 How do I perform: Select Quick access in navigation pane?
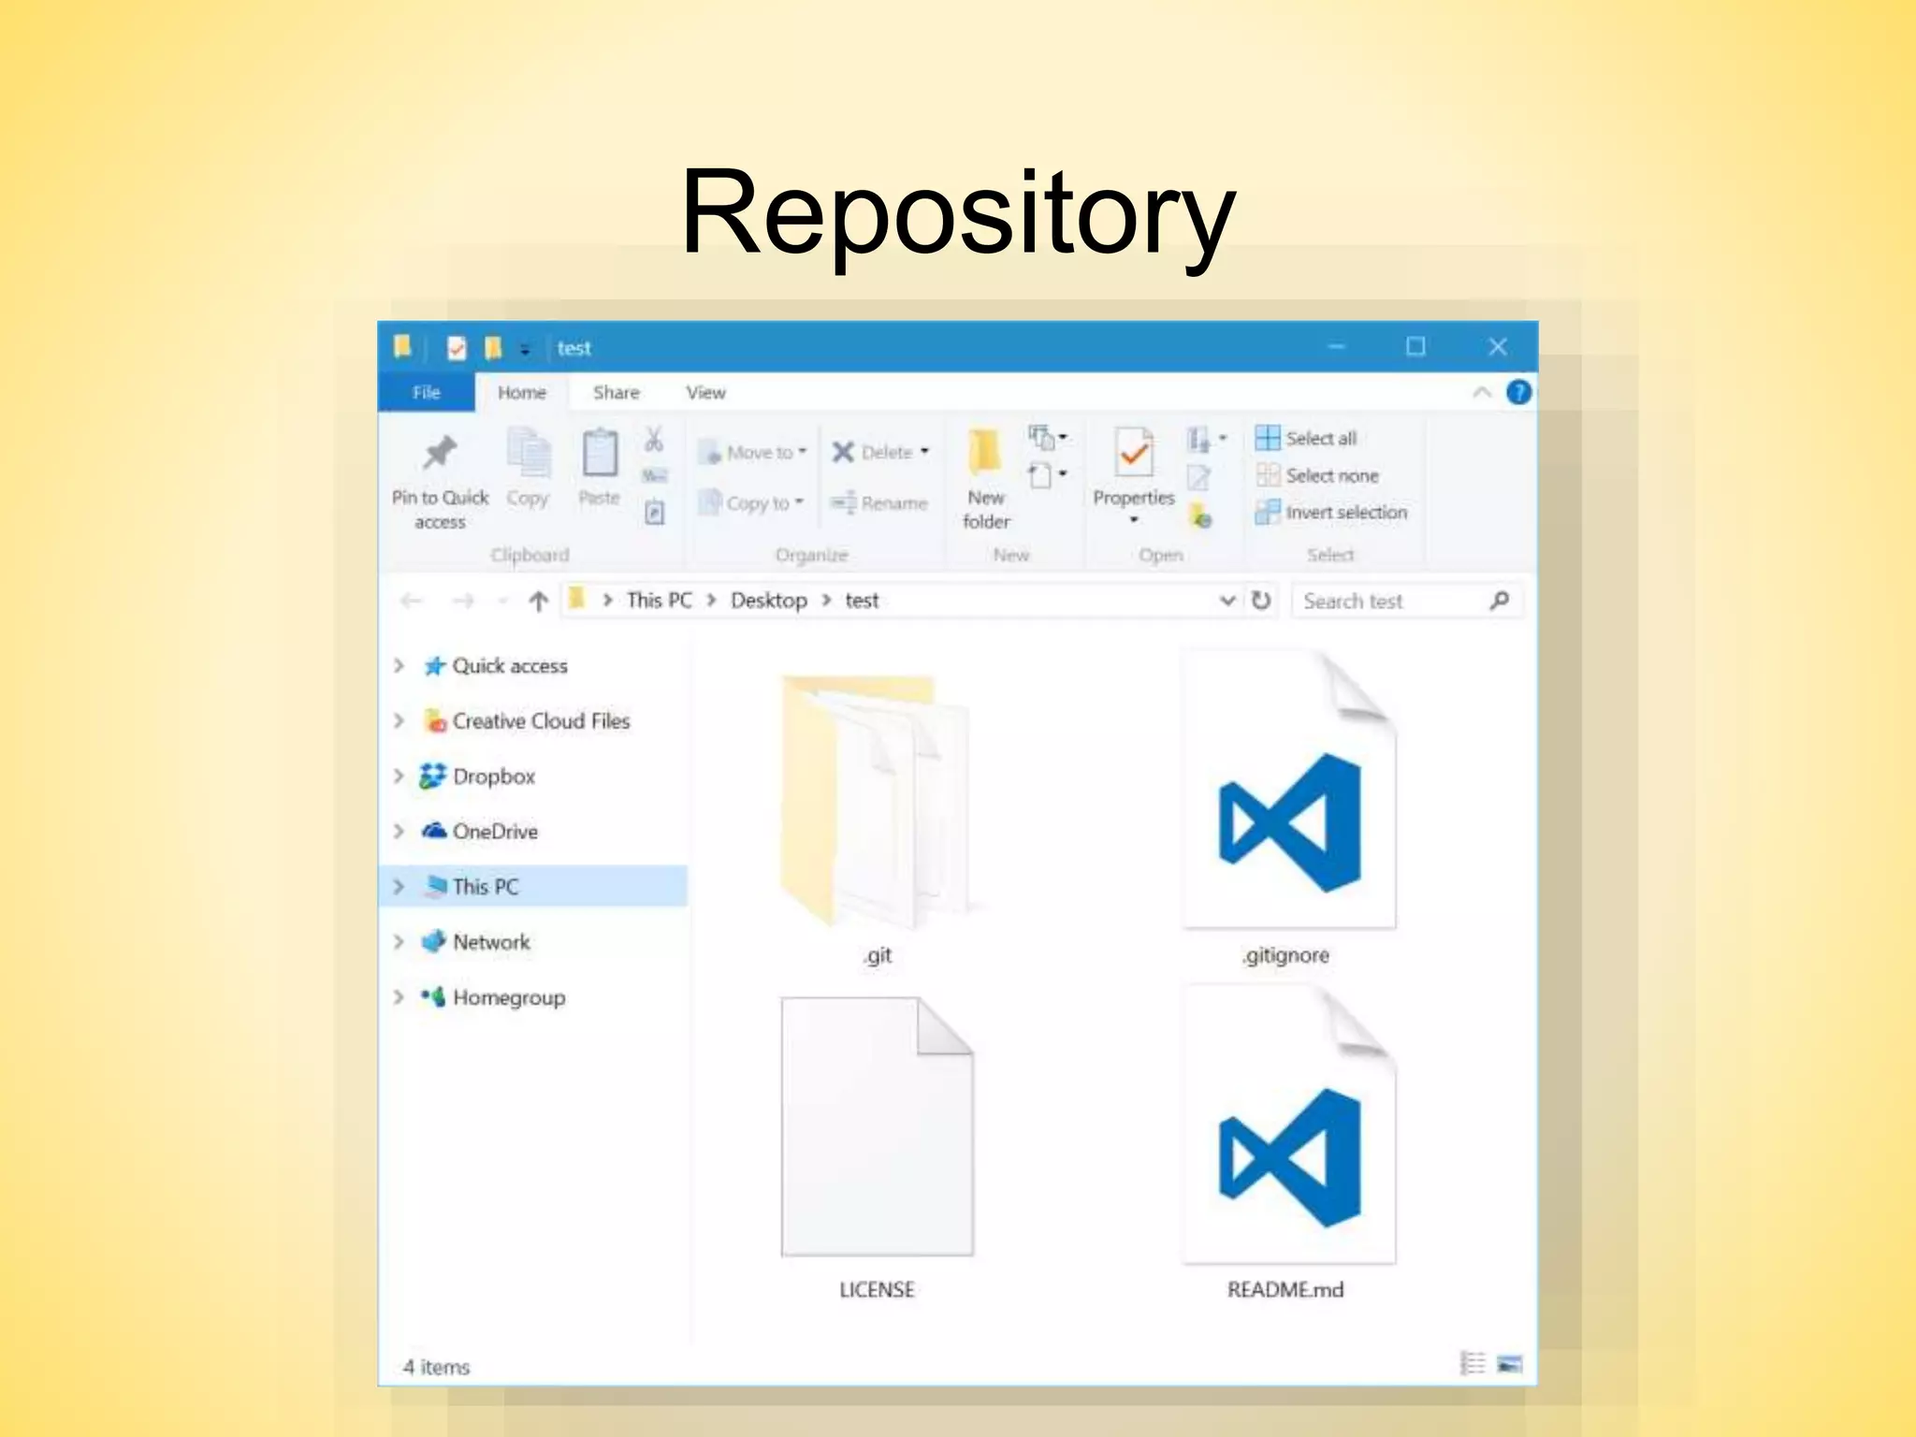(510, 666)
